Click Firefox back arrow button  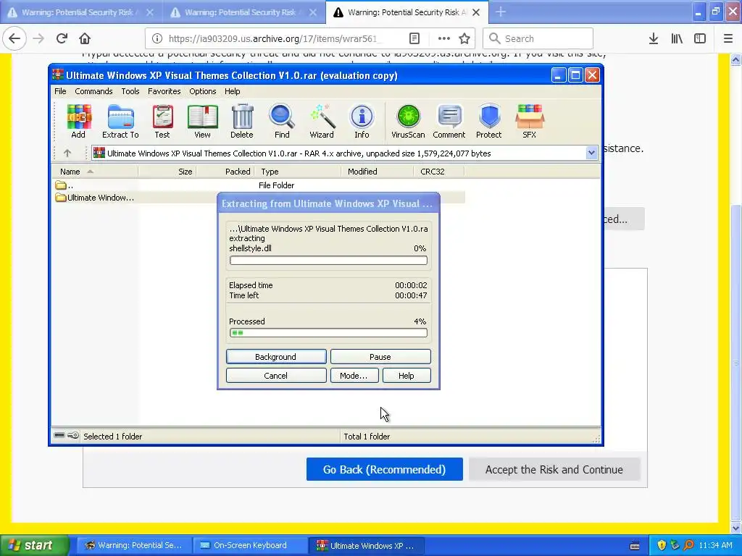[x=14, y=39]
